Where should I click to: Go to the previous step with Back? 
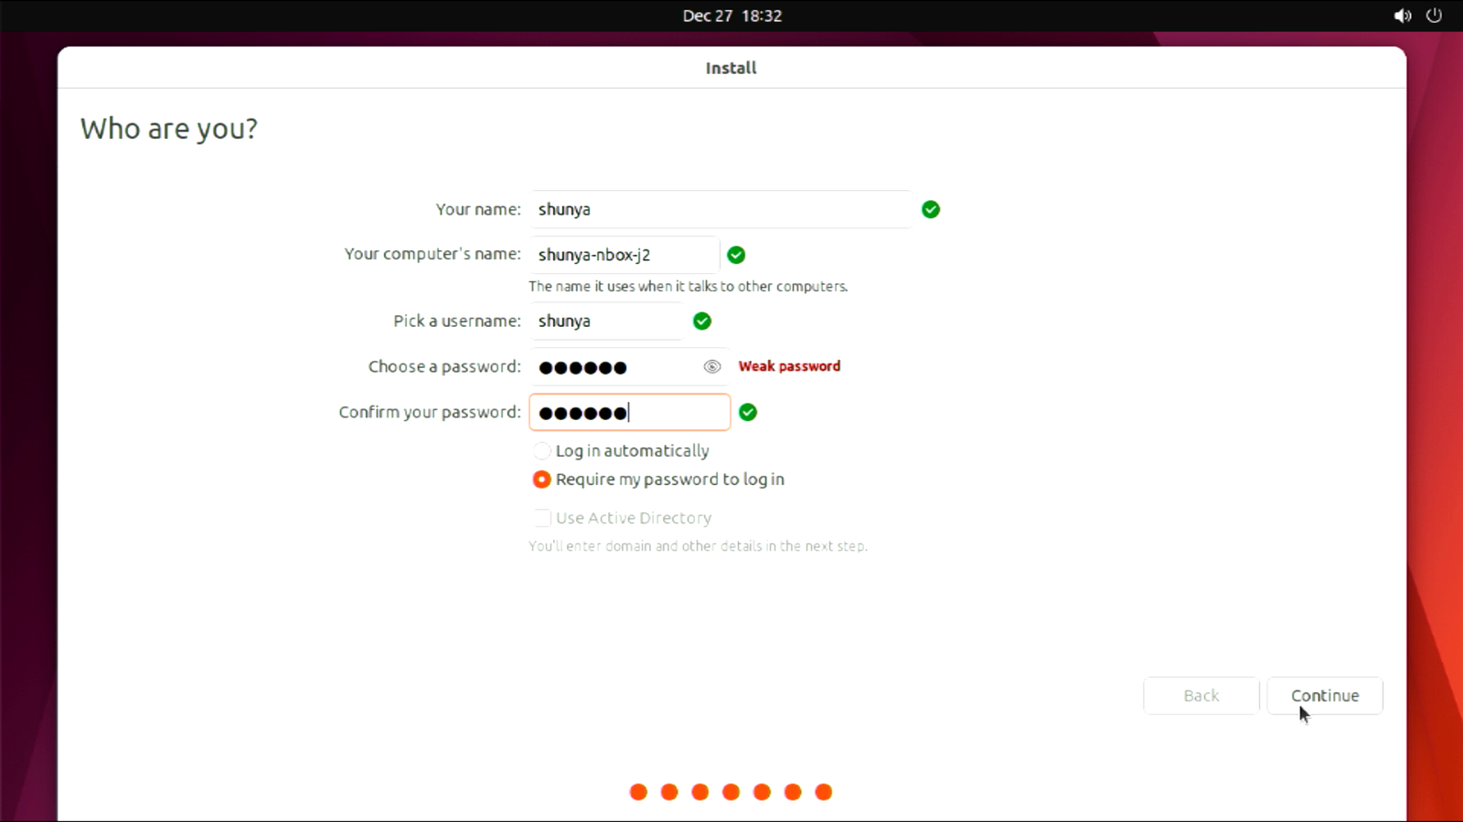tap(1201, 696)
